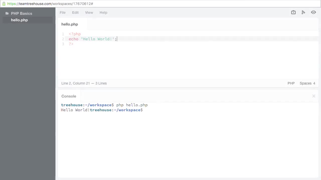Open the Edit menu

75,12
